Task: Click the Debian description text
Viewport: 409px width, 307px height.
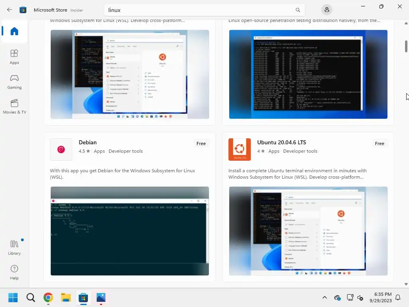Action: (123, 173)
